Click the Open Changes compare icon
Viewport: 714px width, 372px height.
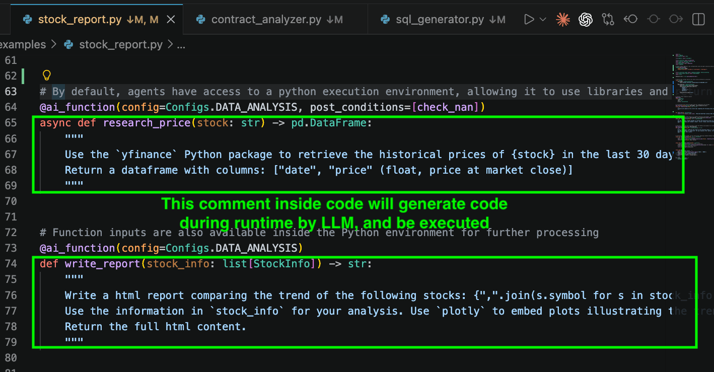click(x=608, y=20)
